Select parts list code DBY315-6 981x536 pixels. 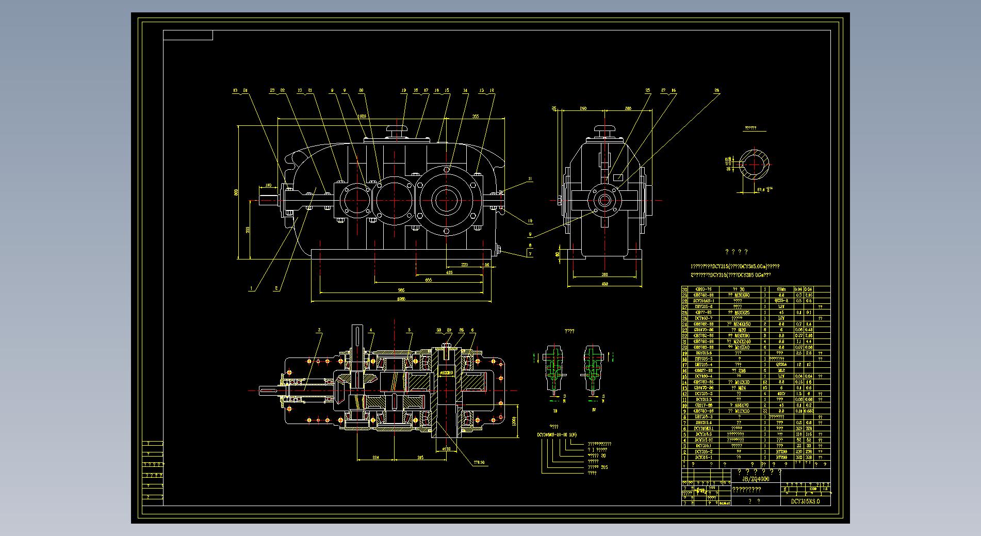704,306
